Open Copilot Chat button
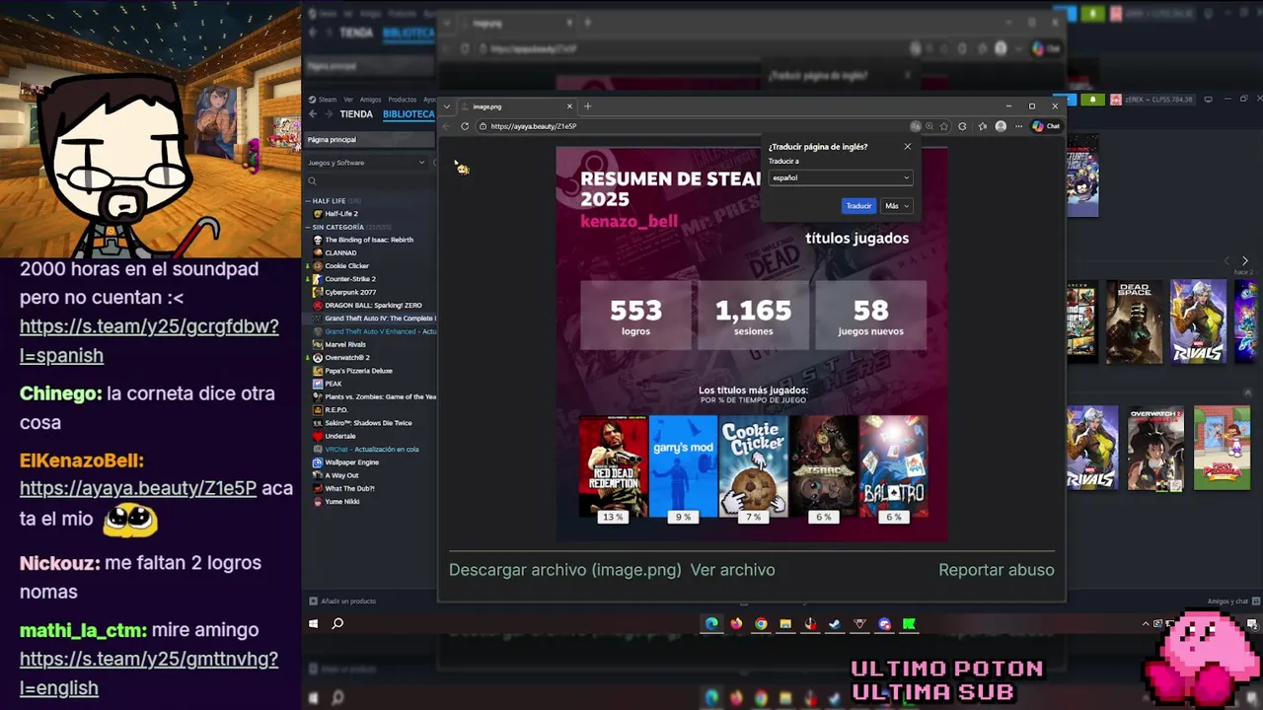The image size is (1263, 710). pos(1046,126)
